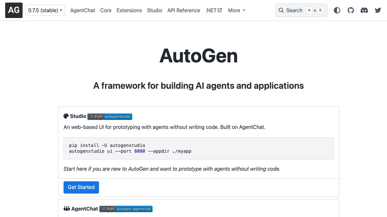Navigate to Studio in top bar
This screenshot has height=217, width=387.
tap(154, 10)
